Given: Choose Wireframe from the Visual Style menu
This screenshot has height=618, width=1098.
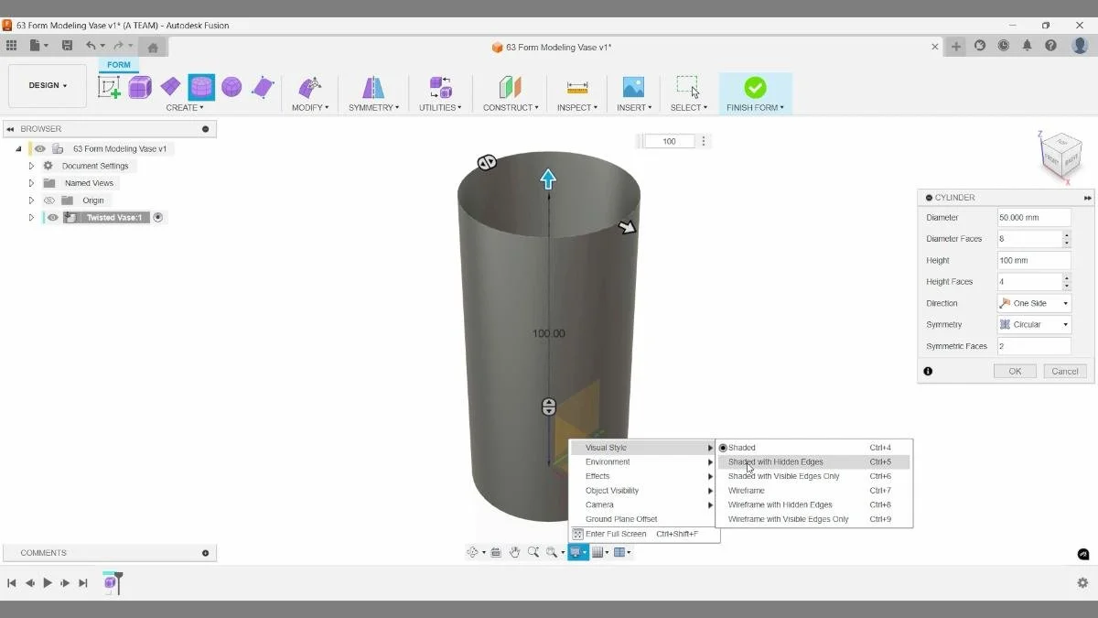Looking at the screenshot, I should [x=747, y=490].
